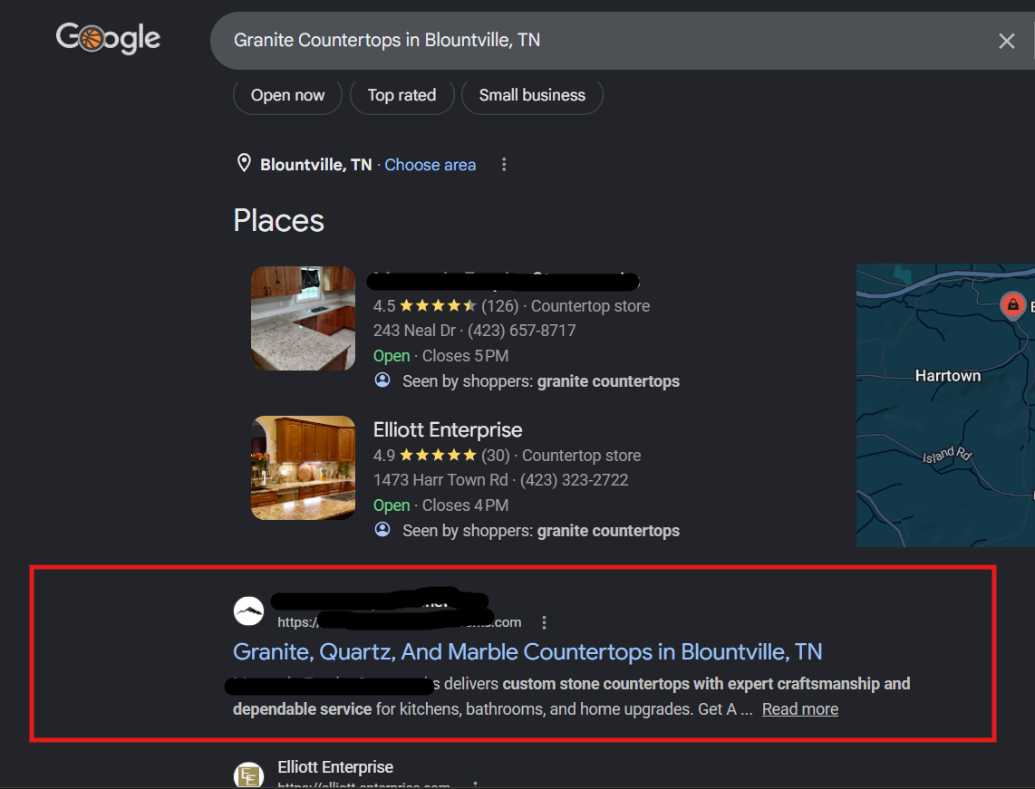Click the Google logo

point(108,38)
